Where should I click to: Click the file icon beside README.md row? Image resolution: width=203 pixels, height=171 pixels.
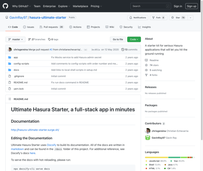(10, 82)
